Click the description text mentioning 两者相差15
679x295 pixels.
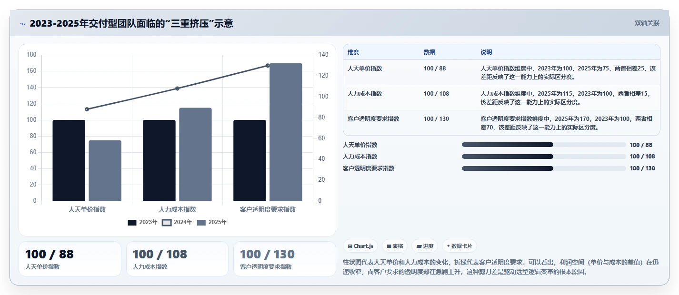click(x=565, y=98)
